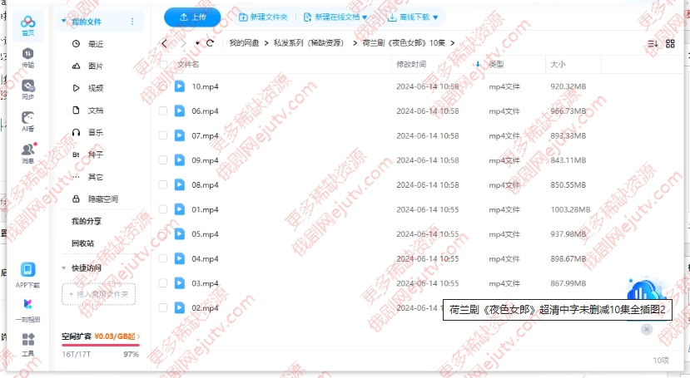Go back with the left arrow
690x378 pixels.
point(165,43)
